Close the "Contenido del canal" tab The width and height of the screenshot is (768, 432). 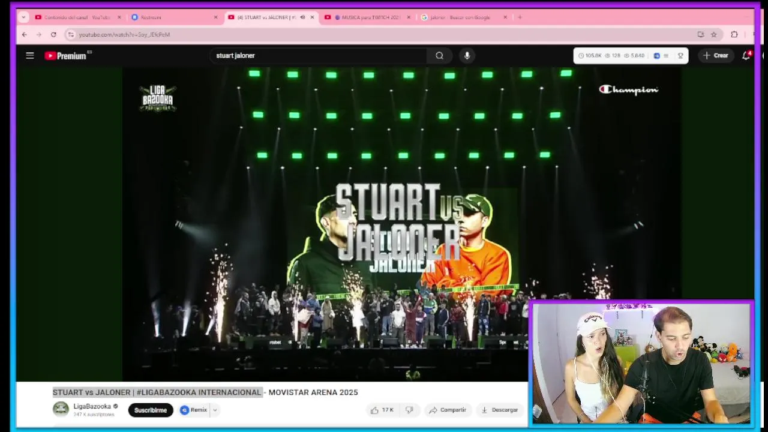tap(119, 17)
